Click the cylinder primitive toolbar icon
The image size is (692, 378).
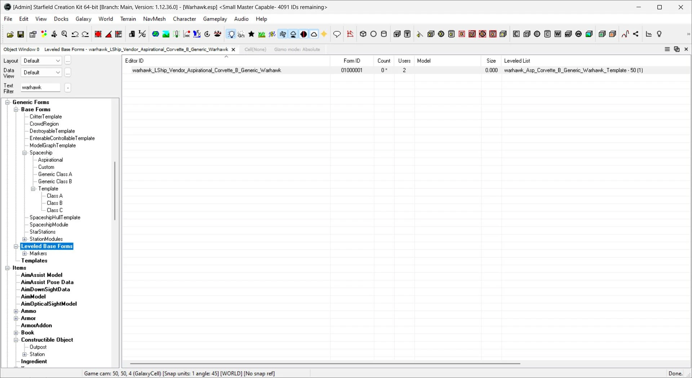(x=384, y=34)
